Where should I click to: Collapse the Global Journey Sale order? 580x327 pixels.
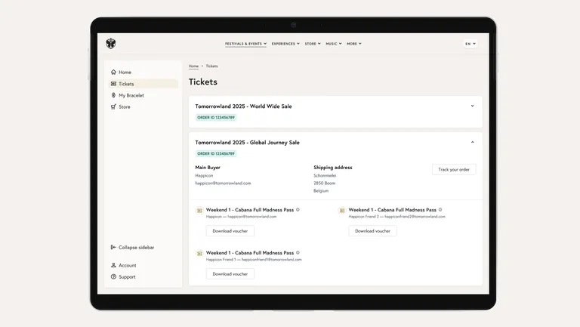[x=472, y=143]
